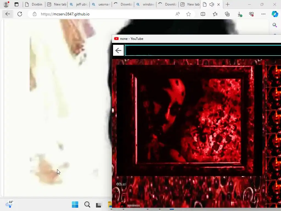Click the none - YouTube window title
Viewport: 281px width, 211px height.
pyautogui.click(x=132, y=39)
